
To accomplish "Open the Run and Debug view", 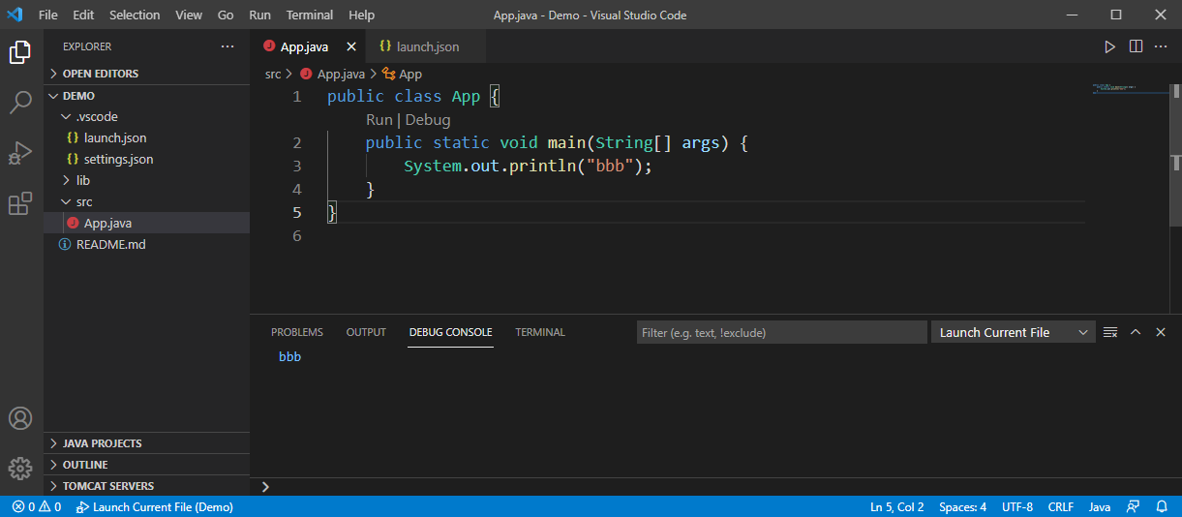I will point(20,153).
